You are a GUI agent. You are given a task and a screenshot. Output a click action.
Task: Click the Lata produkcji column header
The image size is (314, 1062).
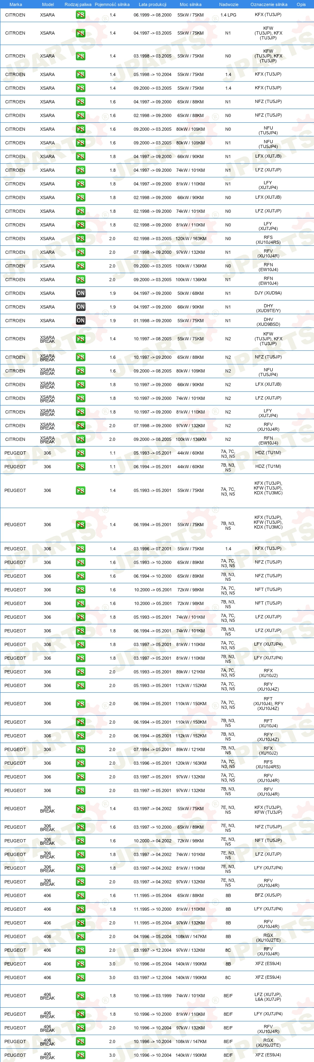153,4
